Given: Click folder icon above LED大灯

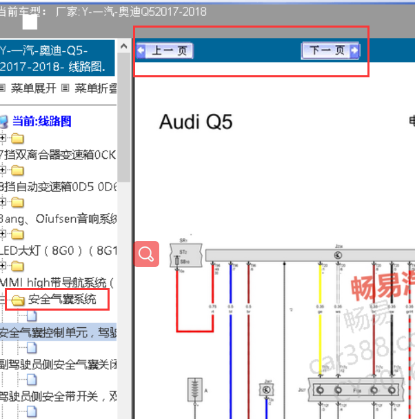Looking at the screenshot, I should [18, 235].
